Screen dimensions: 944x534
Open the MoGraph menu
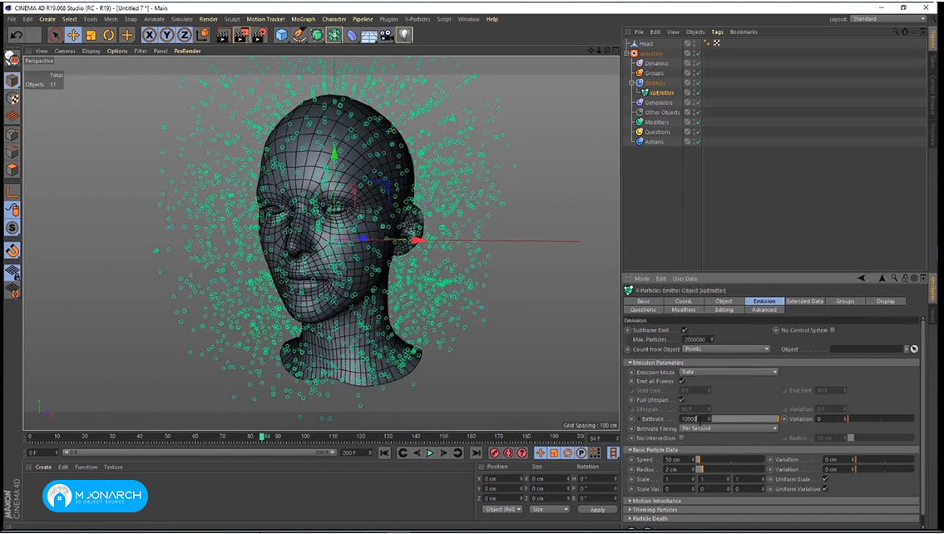(x=303, y=19)
